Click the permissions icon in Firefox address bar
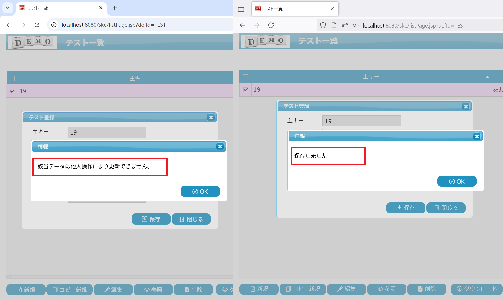The height and width of the screenshot is (299, 503). click(x=345, y=25)
